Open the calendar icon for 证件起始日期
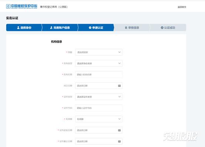 (x=120, y=130)
